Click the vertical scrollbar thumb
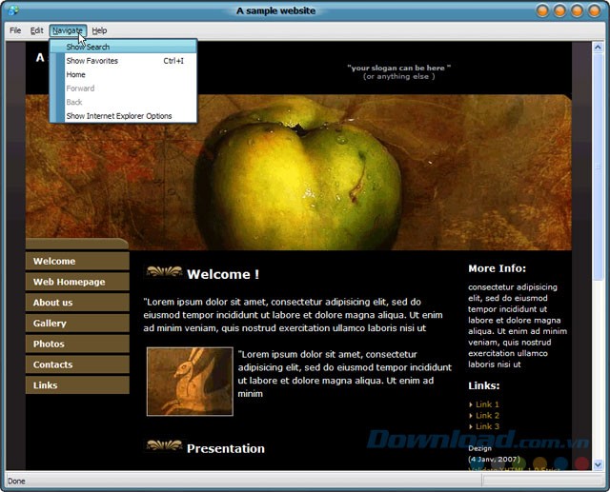This screenshot has width=610, height=492. 598,167
